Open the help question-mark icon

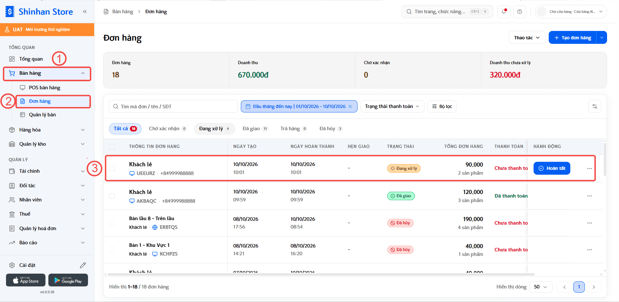(x=520, y=12)
